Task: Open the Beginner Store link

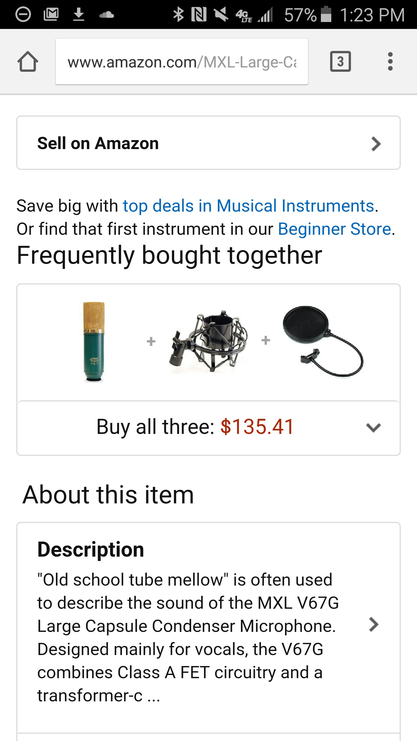Action: [x=334, y=229]
